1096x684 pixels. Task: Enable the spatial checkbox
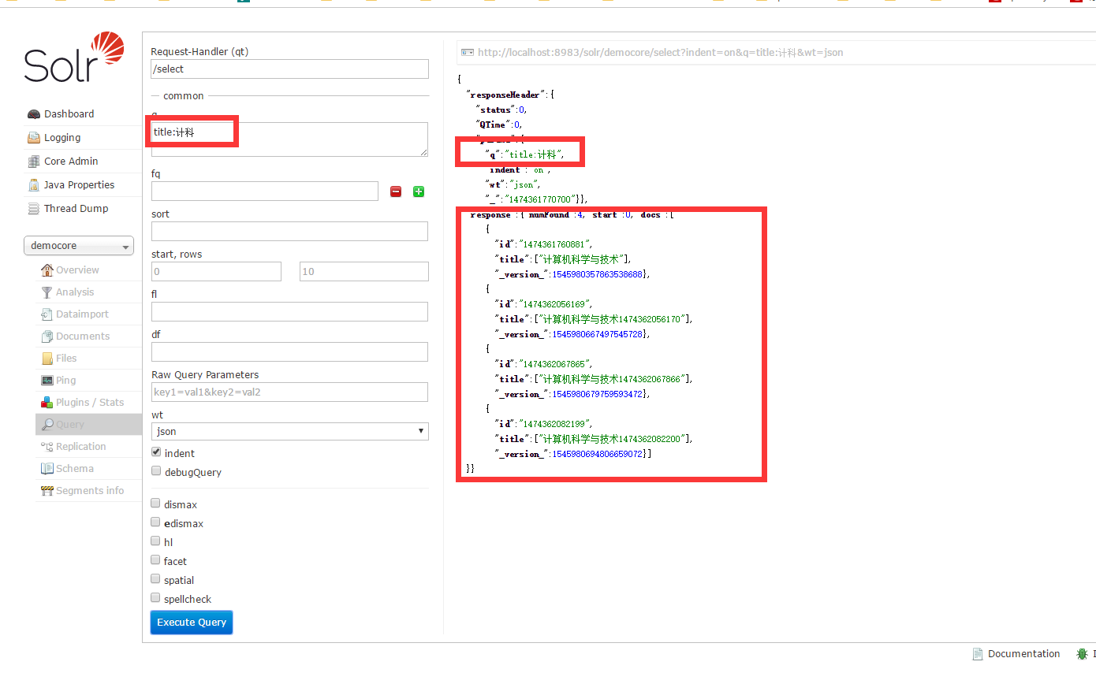click(x=156, y=579)
